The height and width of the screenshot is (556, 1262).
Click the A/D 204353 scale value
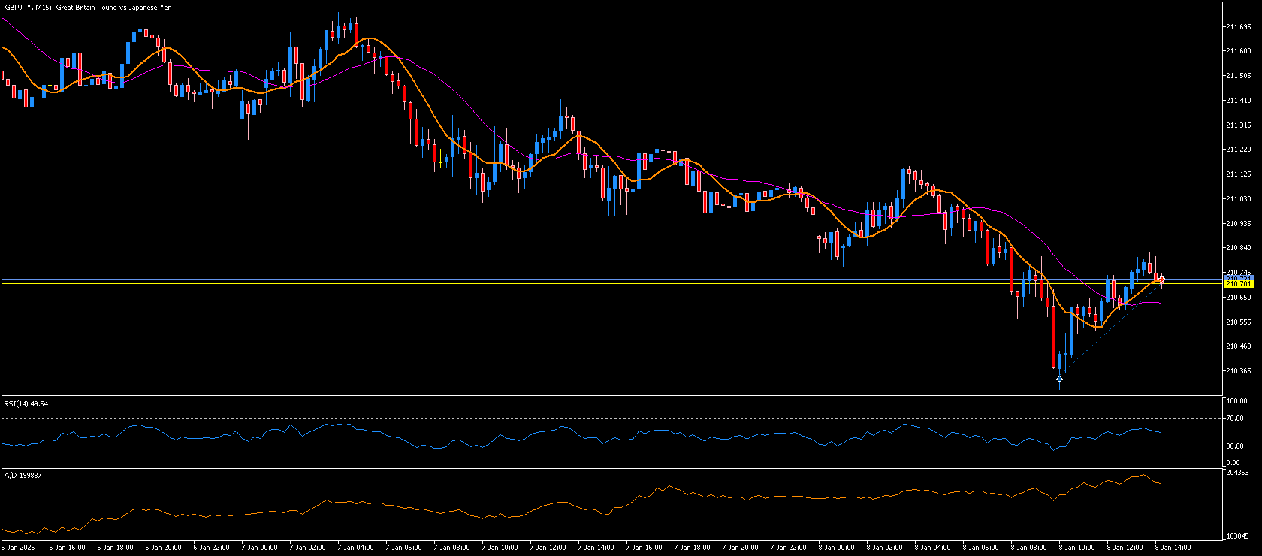pos(1237,473)
